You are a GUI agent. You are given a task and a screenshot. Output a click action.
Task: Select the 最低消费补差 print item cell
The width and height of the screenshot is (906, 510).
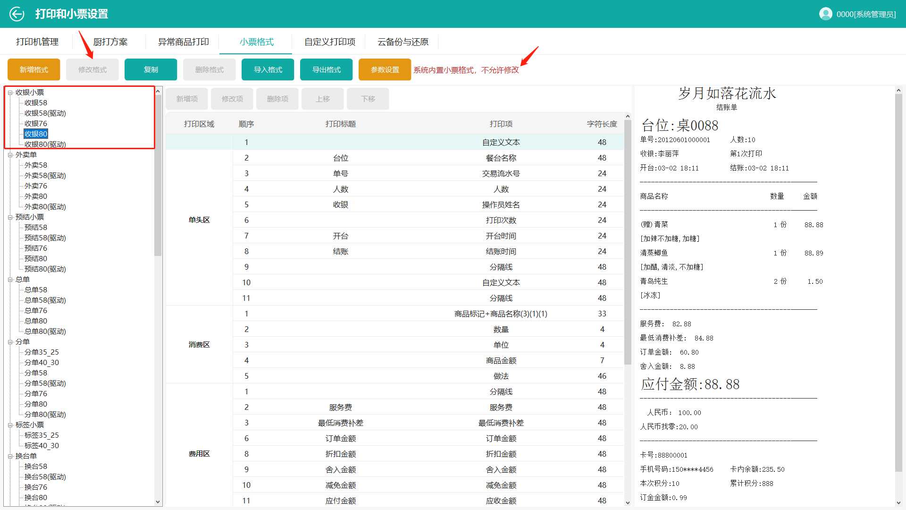tap(501, 423)
